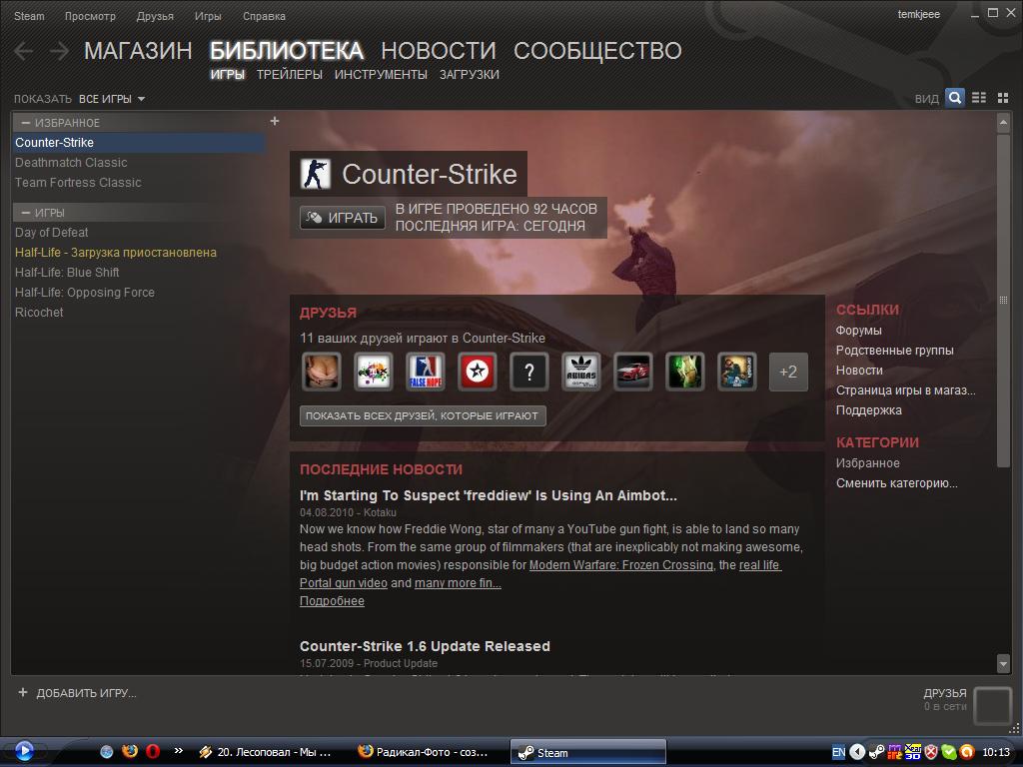This screenshot has width=1023, height=767.
Task: Open the Друзья menu
Action: 155,16
